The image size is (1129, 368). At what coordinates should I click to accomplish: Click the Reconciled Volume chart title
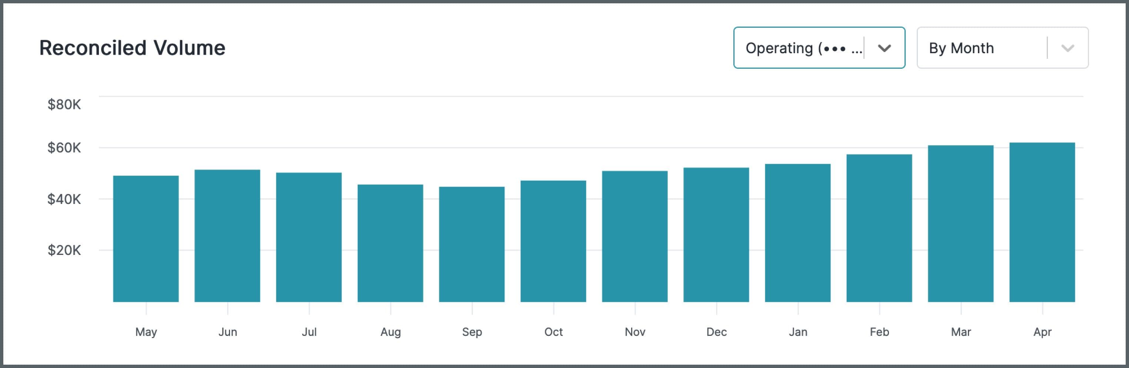[131, 47]
